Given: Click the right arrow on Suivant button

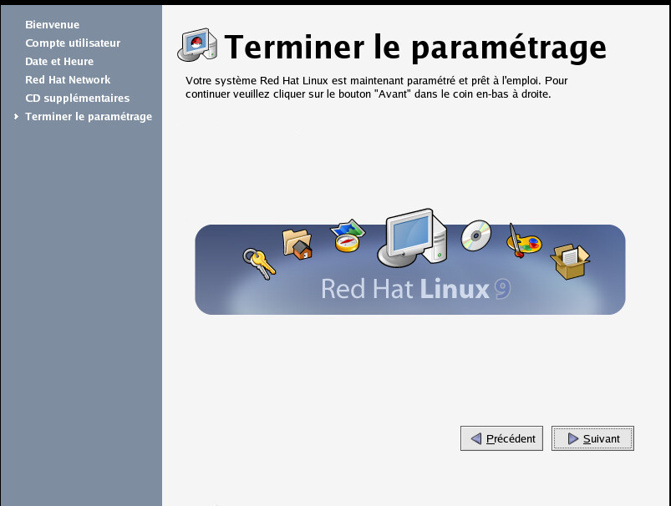Looking at the screenshot, I should [x=573, y=439].
